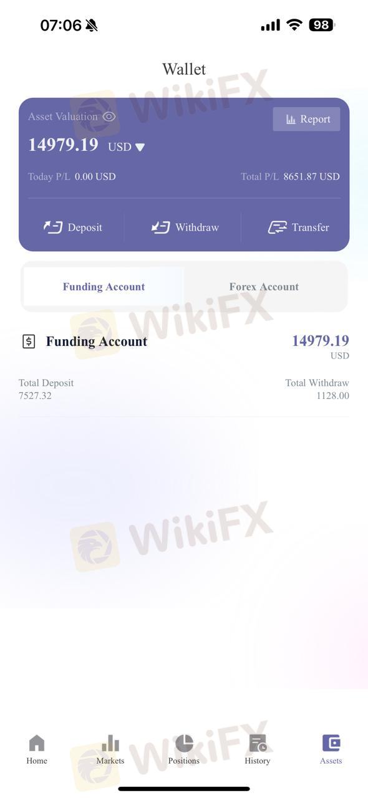
Task: Open the Markets bar chart icon
Action: point(110,743)
